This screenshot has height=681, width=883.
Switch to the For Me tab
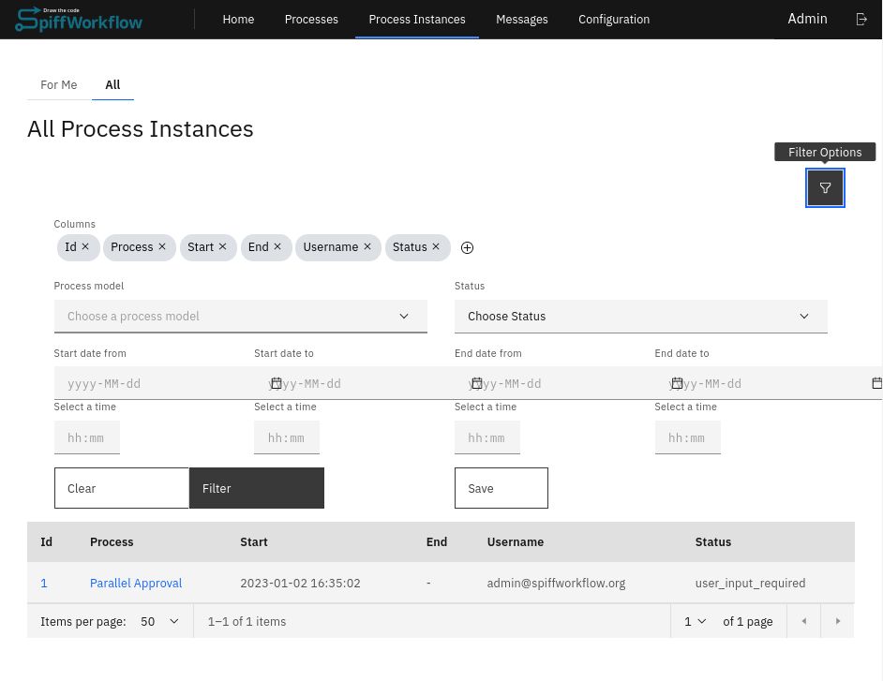click(x=58, y=85)
